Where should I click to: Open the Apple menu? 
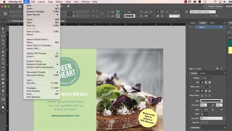(4, 2)
